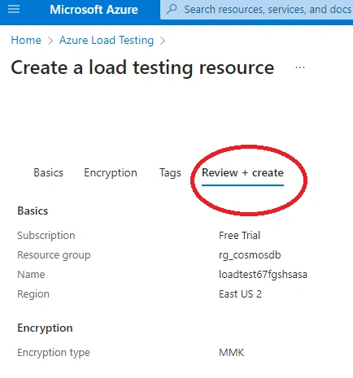
Task: Select the Review + create tab
Action: [x=242, y=173]
